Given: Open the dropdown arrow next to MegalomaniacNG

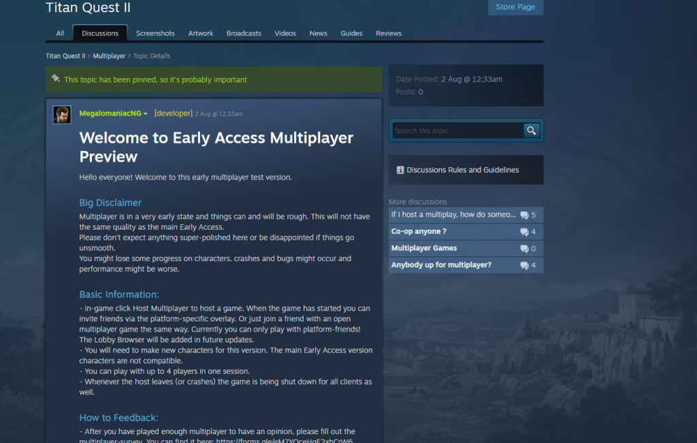Looking at the screenshot, I should click(x=146, y=113).
